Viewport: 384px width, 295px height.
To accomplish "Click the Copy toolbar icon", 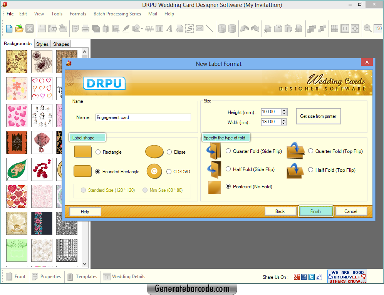I will [x=278, y=28].
